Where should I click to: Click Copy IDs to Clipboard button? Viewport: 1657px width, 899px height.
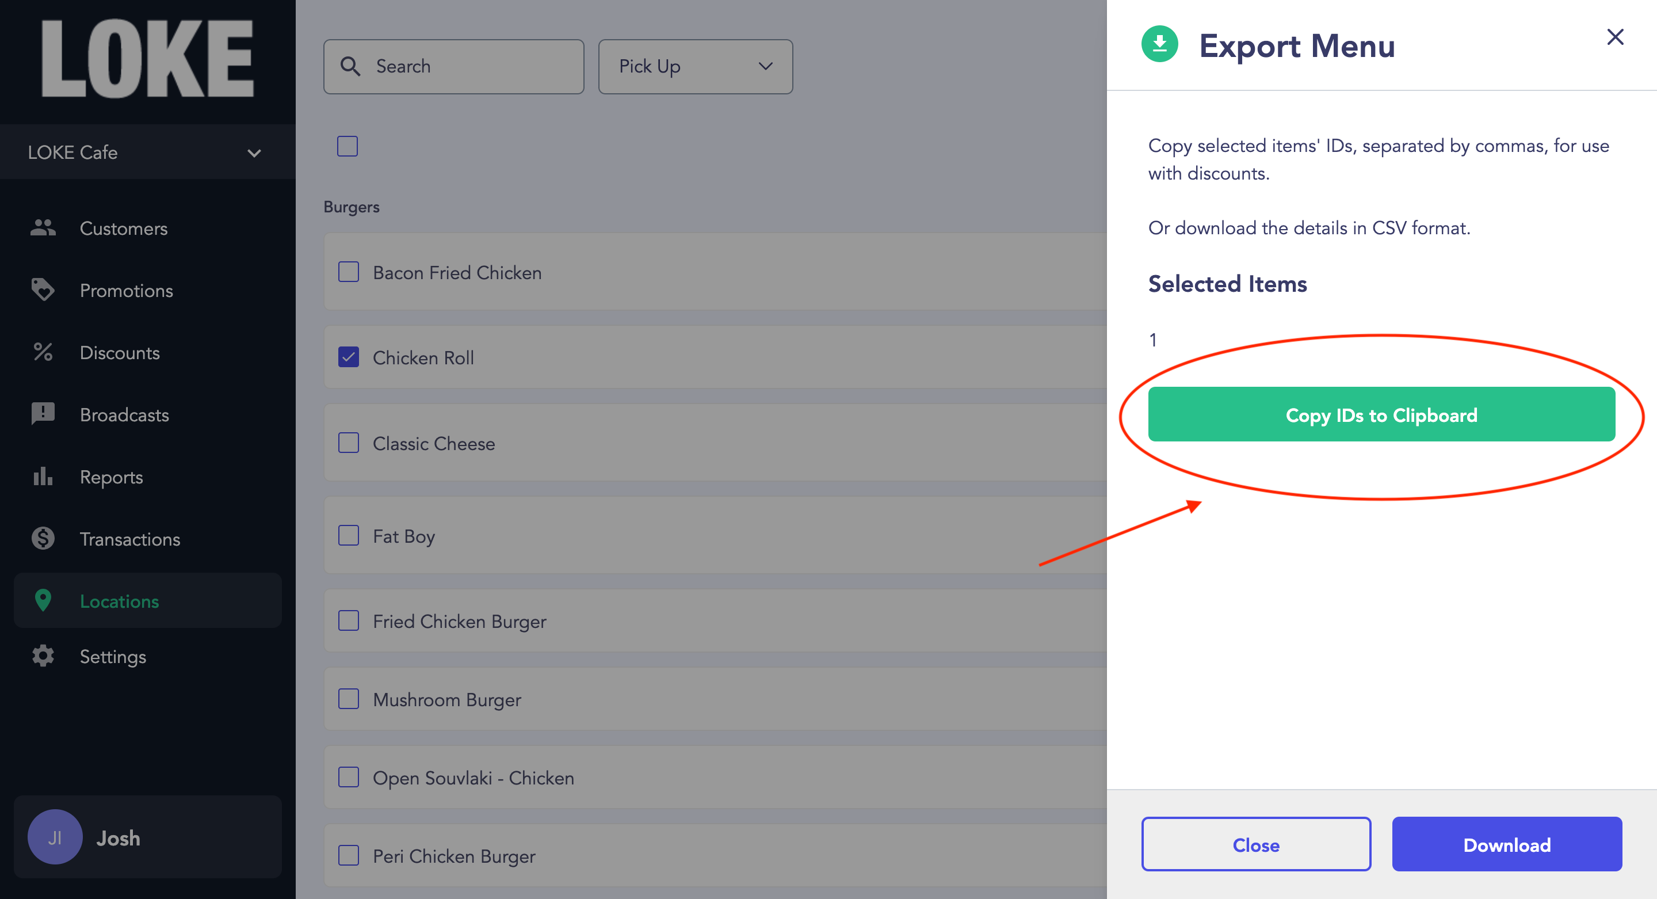coord(1381,414)
